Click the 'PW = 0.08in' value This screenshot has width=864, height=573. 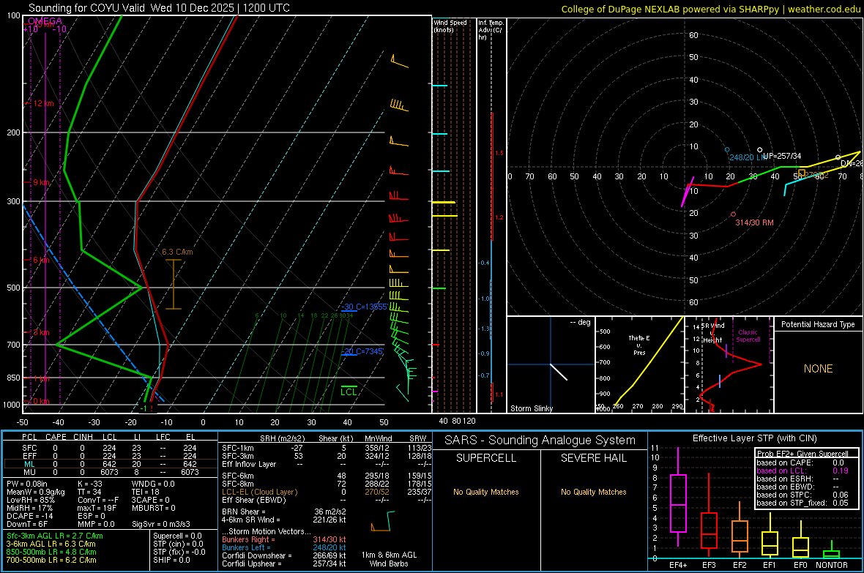pos(26,484)
